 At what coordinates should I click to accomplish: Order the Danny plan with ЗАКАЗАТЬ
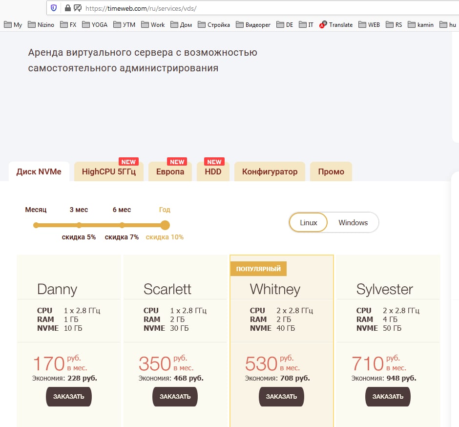(69, 397)
